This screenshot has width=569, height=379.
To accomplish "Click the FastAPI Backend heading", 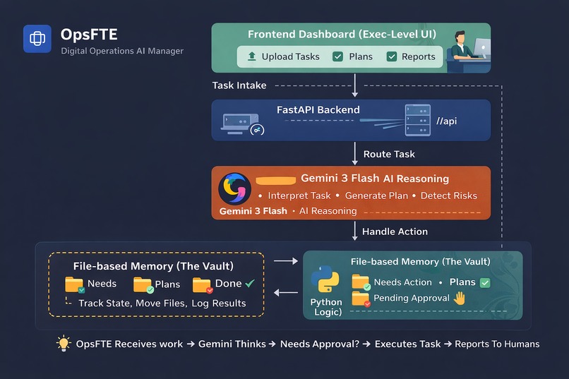I will 318,110.
